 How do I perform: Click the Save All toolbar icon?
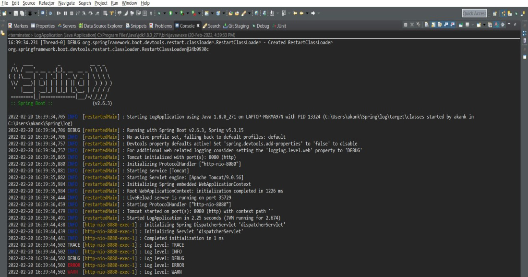22,14
